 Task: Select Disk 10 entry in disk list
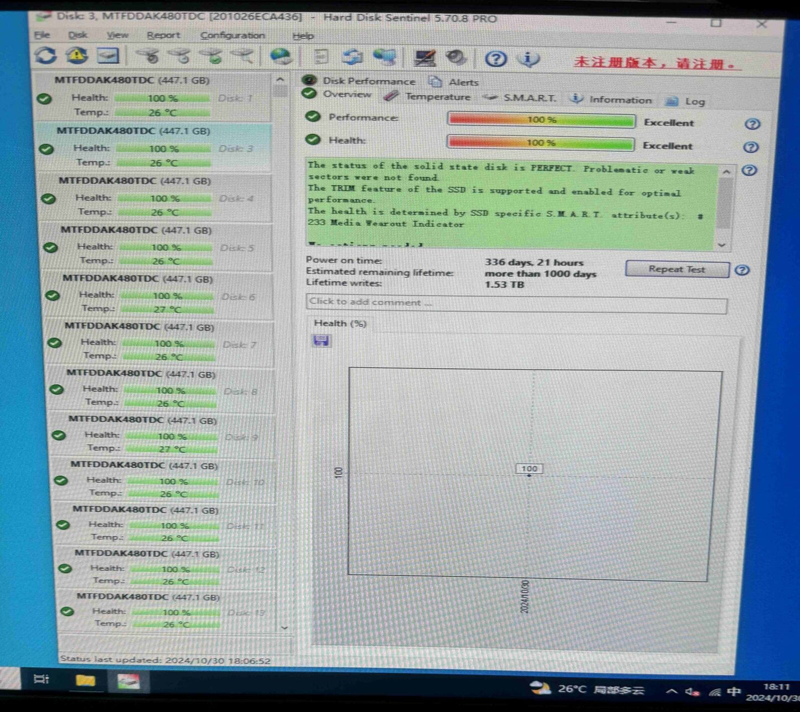165,479
